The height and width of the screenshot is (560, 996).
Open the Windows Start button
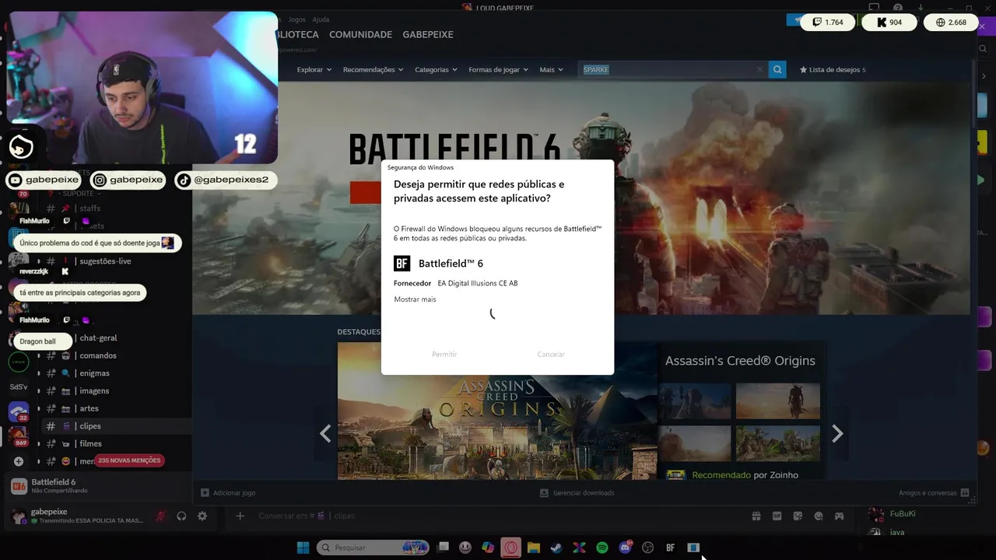[x=303, y=548]
